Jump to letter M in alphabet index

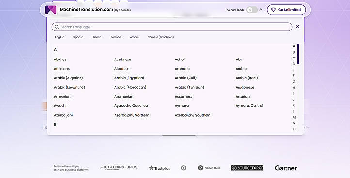point(294,117)
